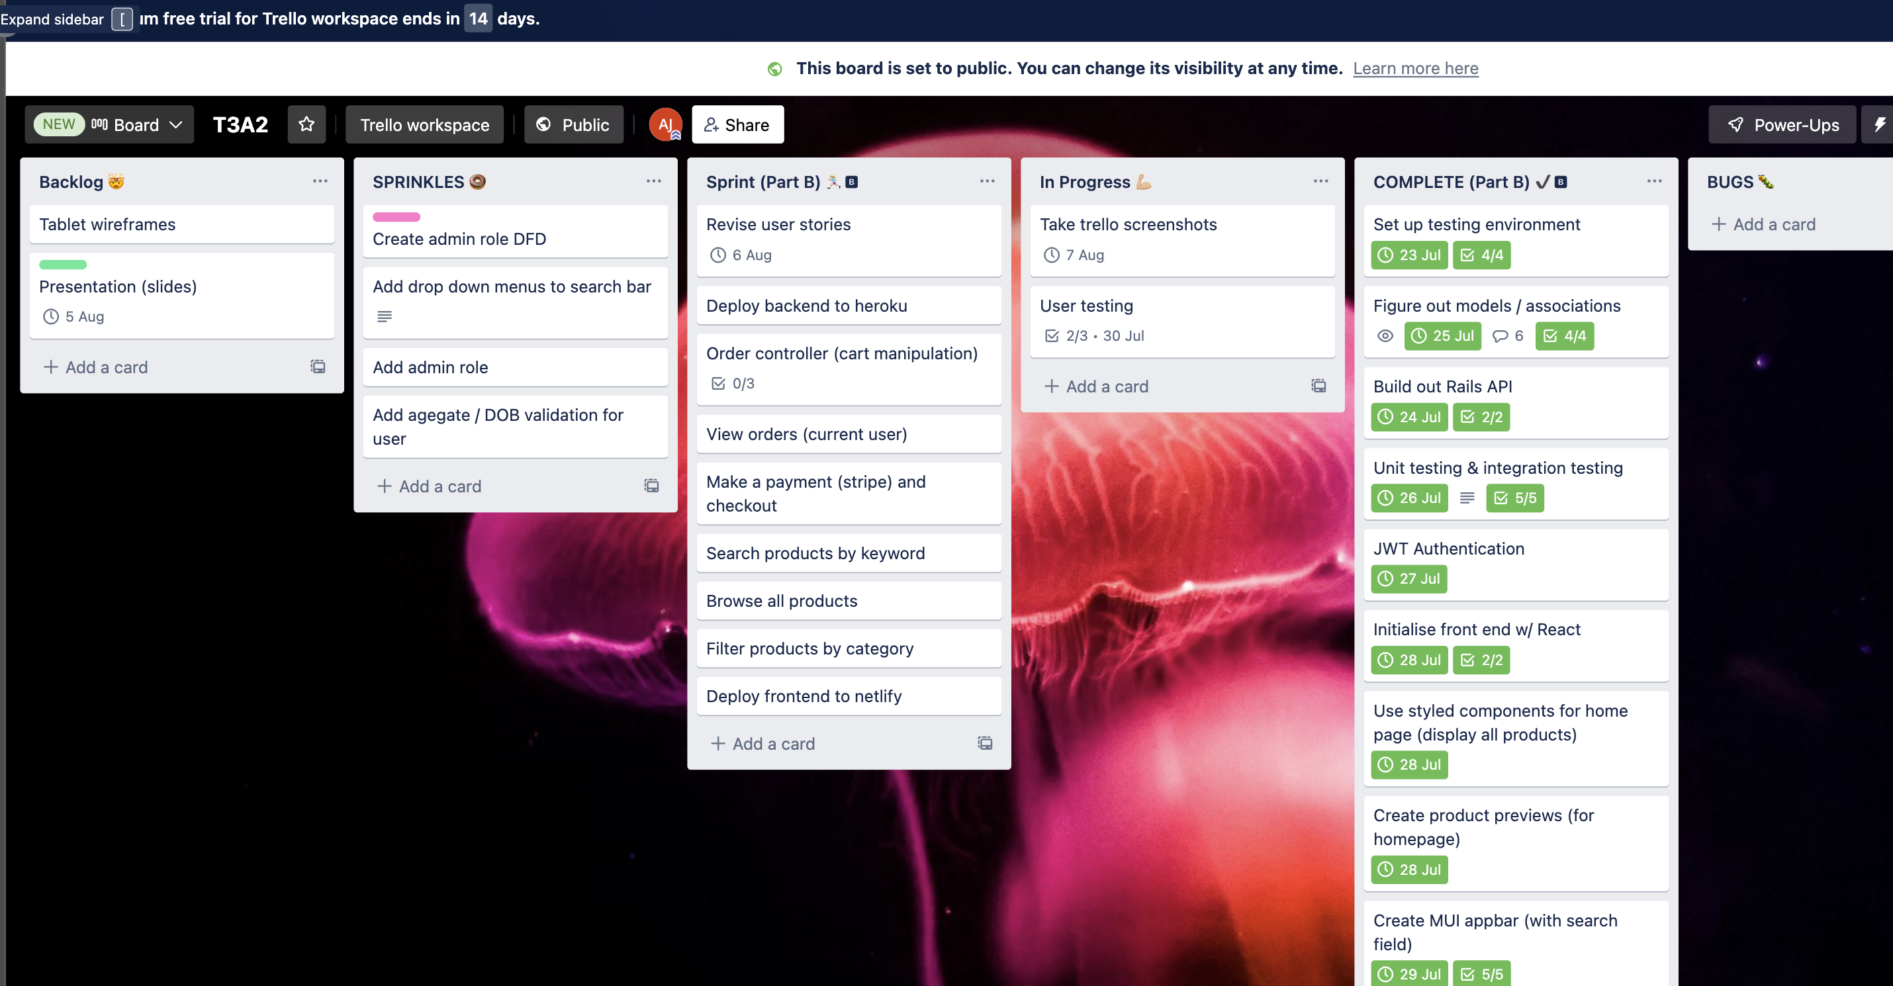
Task: Open the Power-Ups menu
Action: point(1782,124)
